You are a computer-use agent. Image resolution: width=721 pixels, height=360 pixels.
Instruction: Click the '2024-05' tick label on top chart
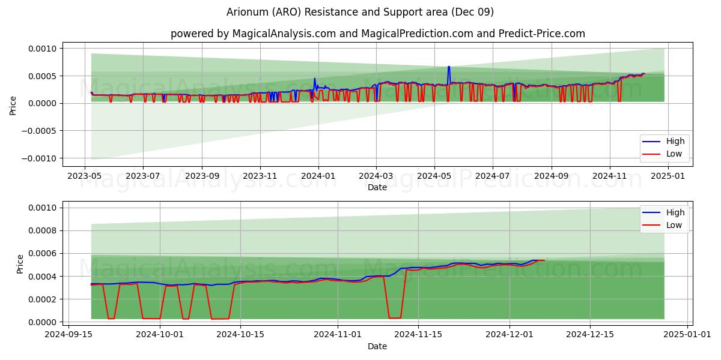click(434, 176)
